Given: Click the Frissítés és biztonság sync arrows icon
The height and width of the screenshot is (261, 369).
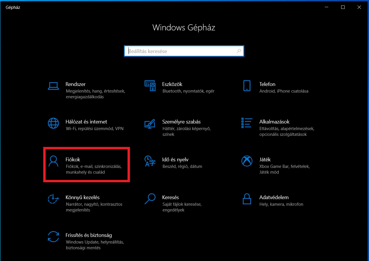Looking at the screenshot, I should pos(53,237).
